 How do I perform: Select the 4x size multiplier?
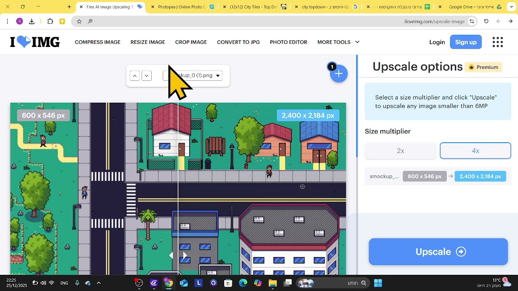coord(476,151)
